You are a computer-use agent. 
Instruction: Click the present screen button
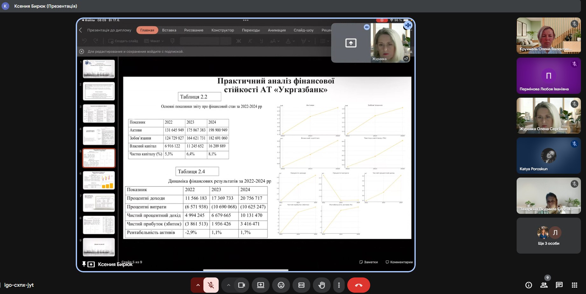(x=261, y=285)
